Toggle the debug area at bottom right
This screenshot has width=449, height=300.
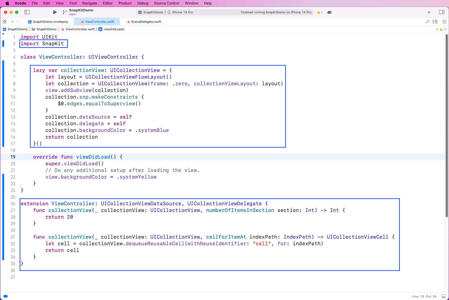pyautogui.click(x=443, y=296)
